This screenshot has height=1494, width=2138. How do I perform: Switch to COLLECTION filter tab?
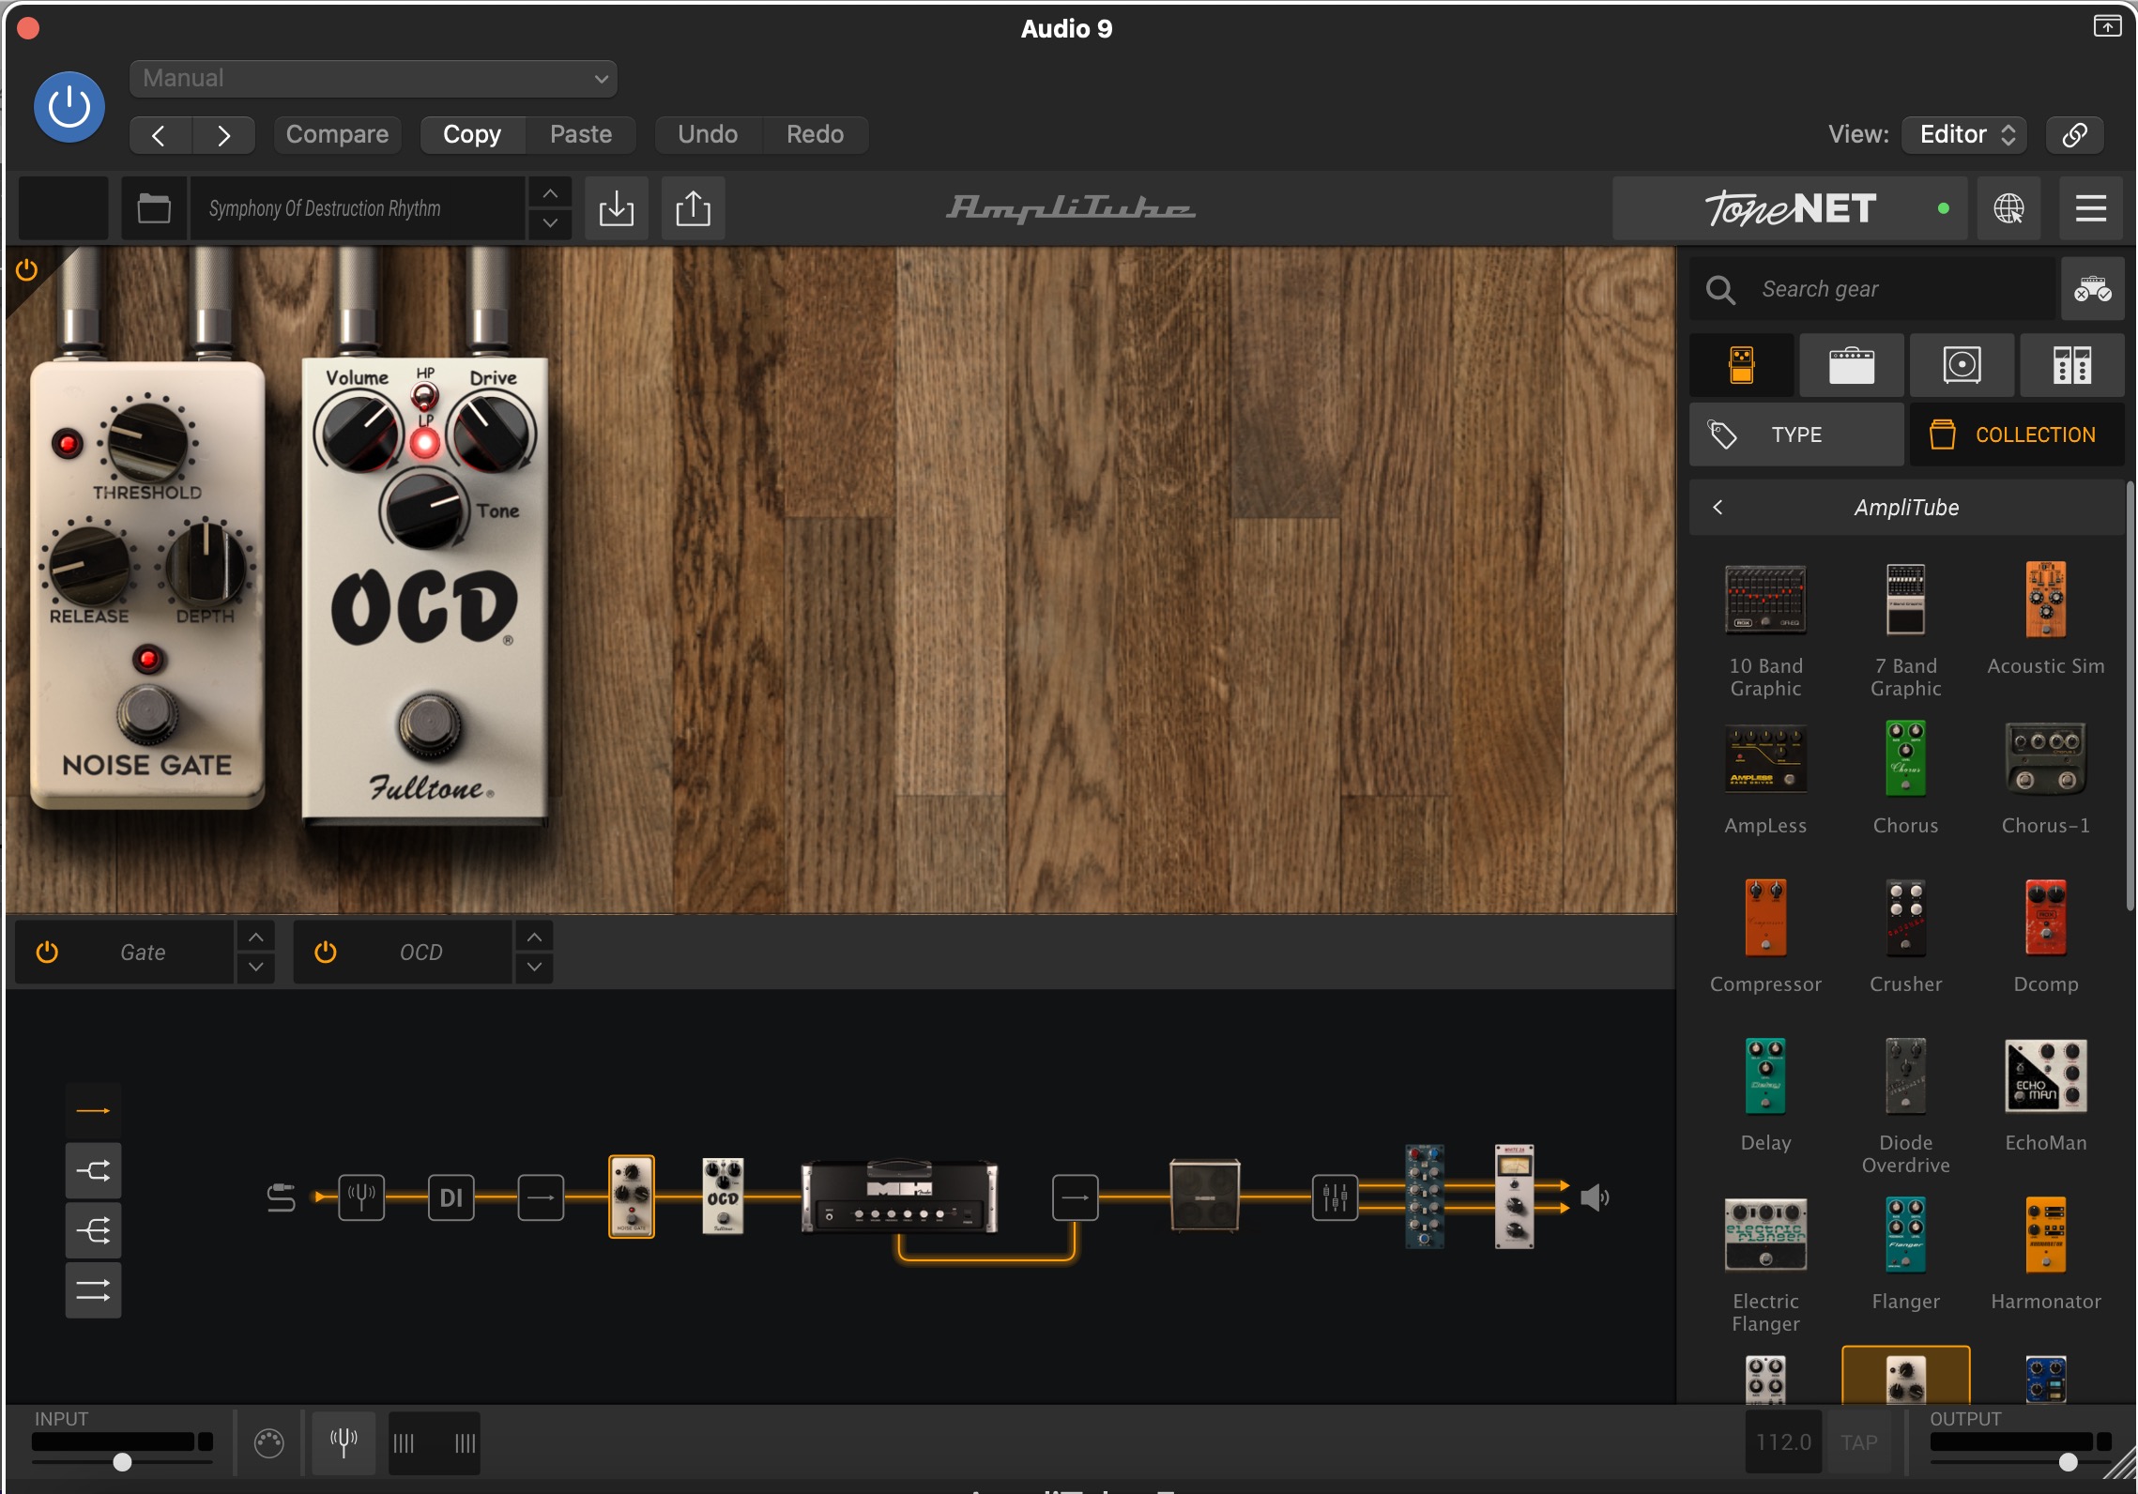click(2017, 434)
